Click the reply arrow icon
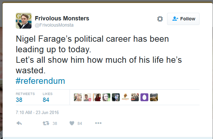Screen dimensions: 213x139 click(19, 123)
